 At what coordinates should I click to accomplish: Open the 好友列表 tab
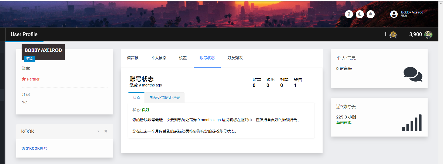[x=235, y=58]
